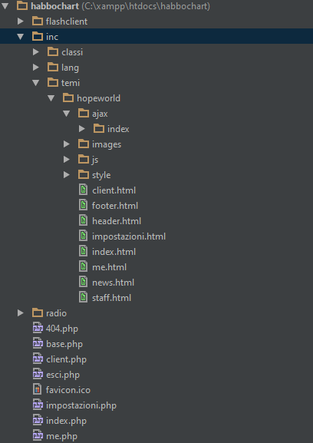Collapse the temi folder arrow
This screenshot has width=313, height=443.
point(35,83)
